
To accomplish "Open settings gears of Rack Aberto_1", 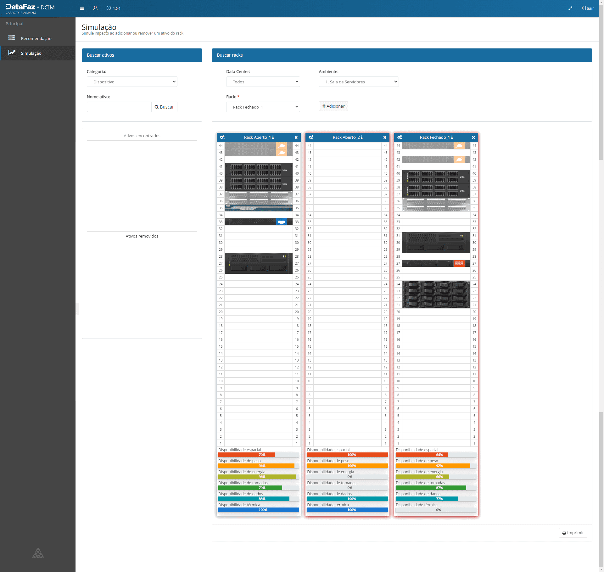I will pyautogui.click(x=222, y=137).
